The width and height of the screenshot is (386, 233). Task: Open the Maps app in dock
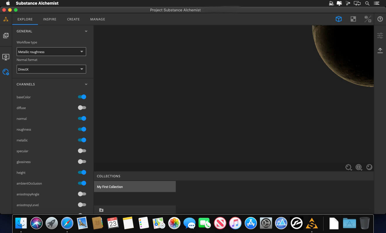point(159,223)
